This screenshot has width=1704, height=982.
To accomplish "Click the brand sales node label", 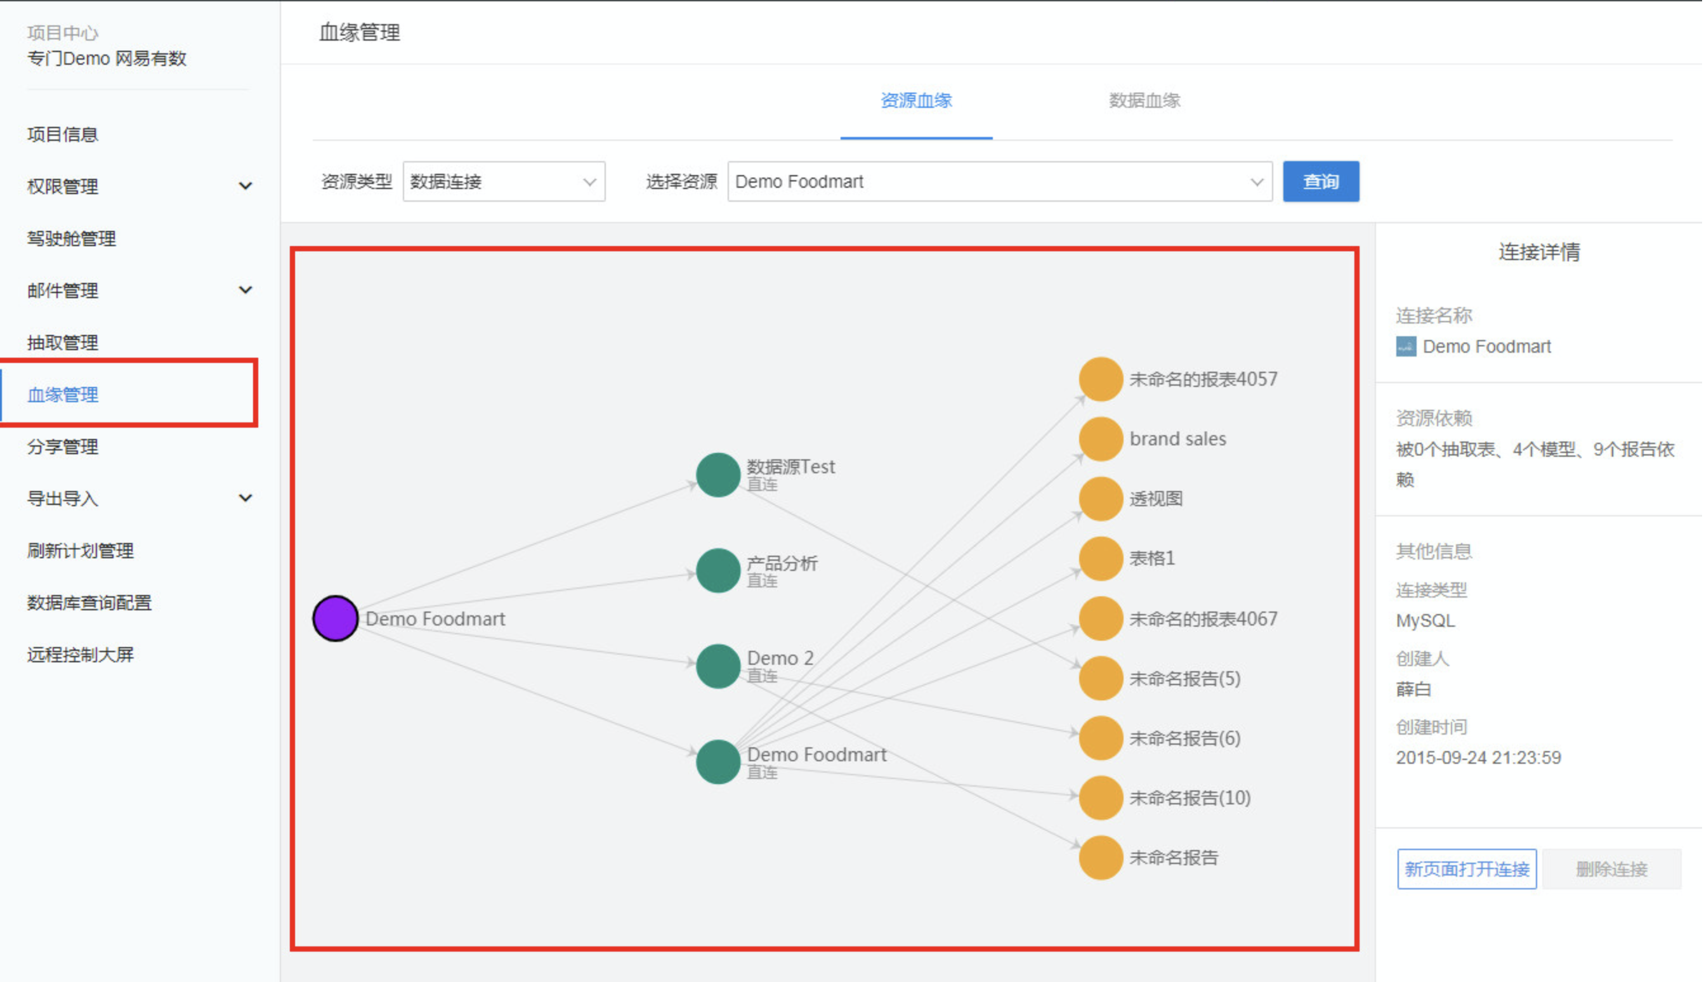I will pyautogui.click(x=1178, y=439).
